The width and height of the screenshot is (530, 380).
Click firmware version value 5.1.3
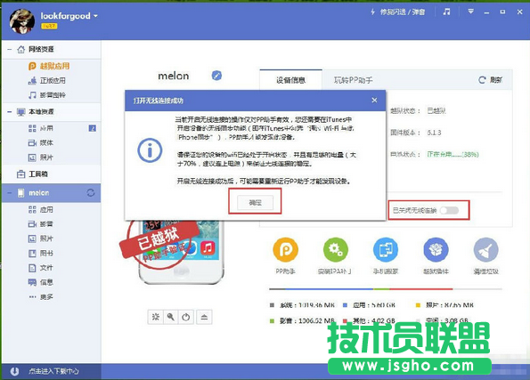click(434, 133)
